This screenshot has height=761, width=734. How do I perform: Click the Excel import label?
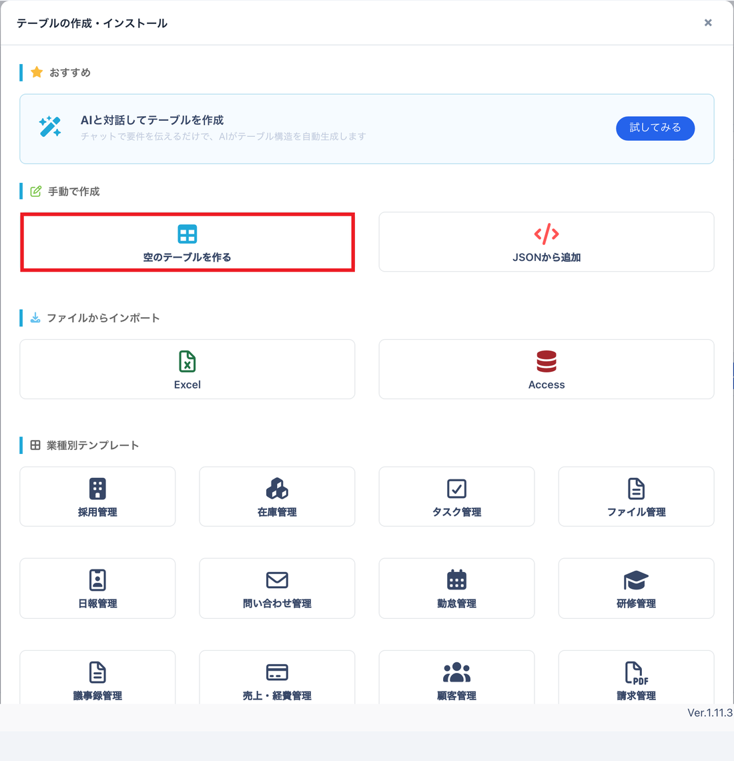point(188,385)
